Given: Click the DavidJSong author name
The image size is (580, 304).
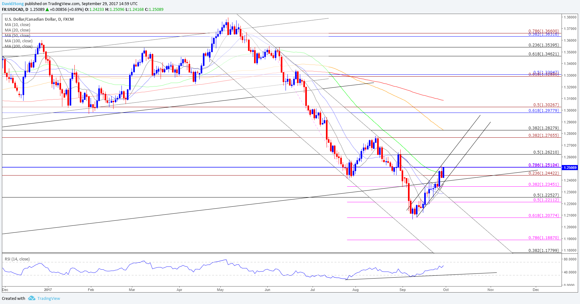Looking at the screenshot, I should [13, 4].
